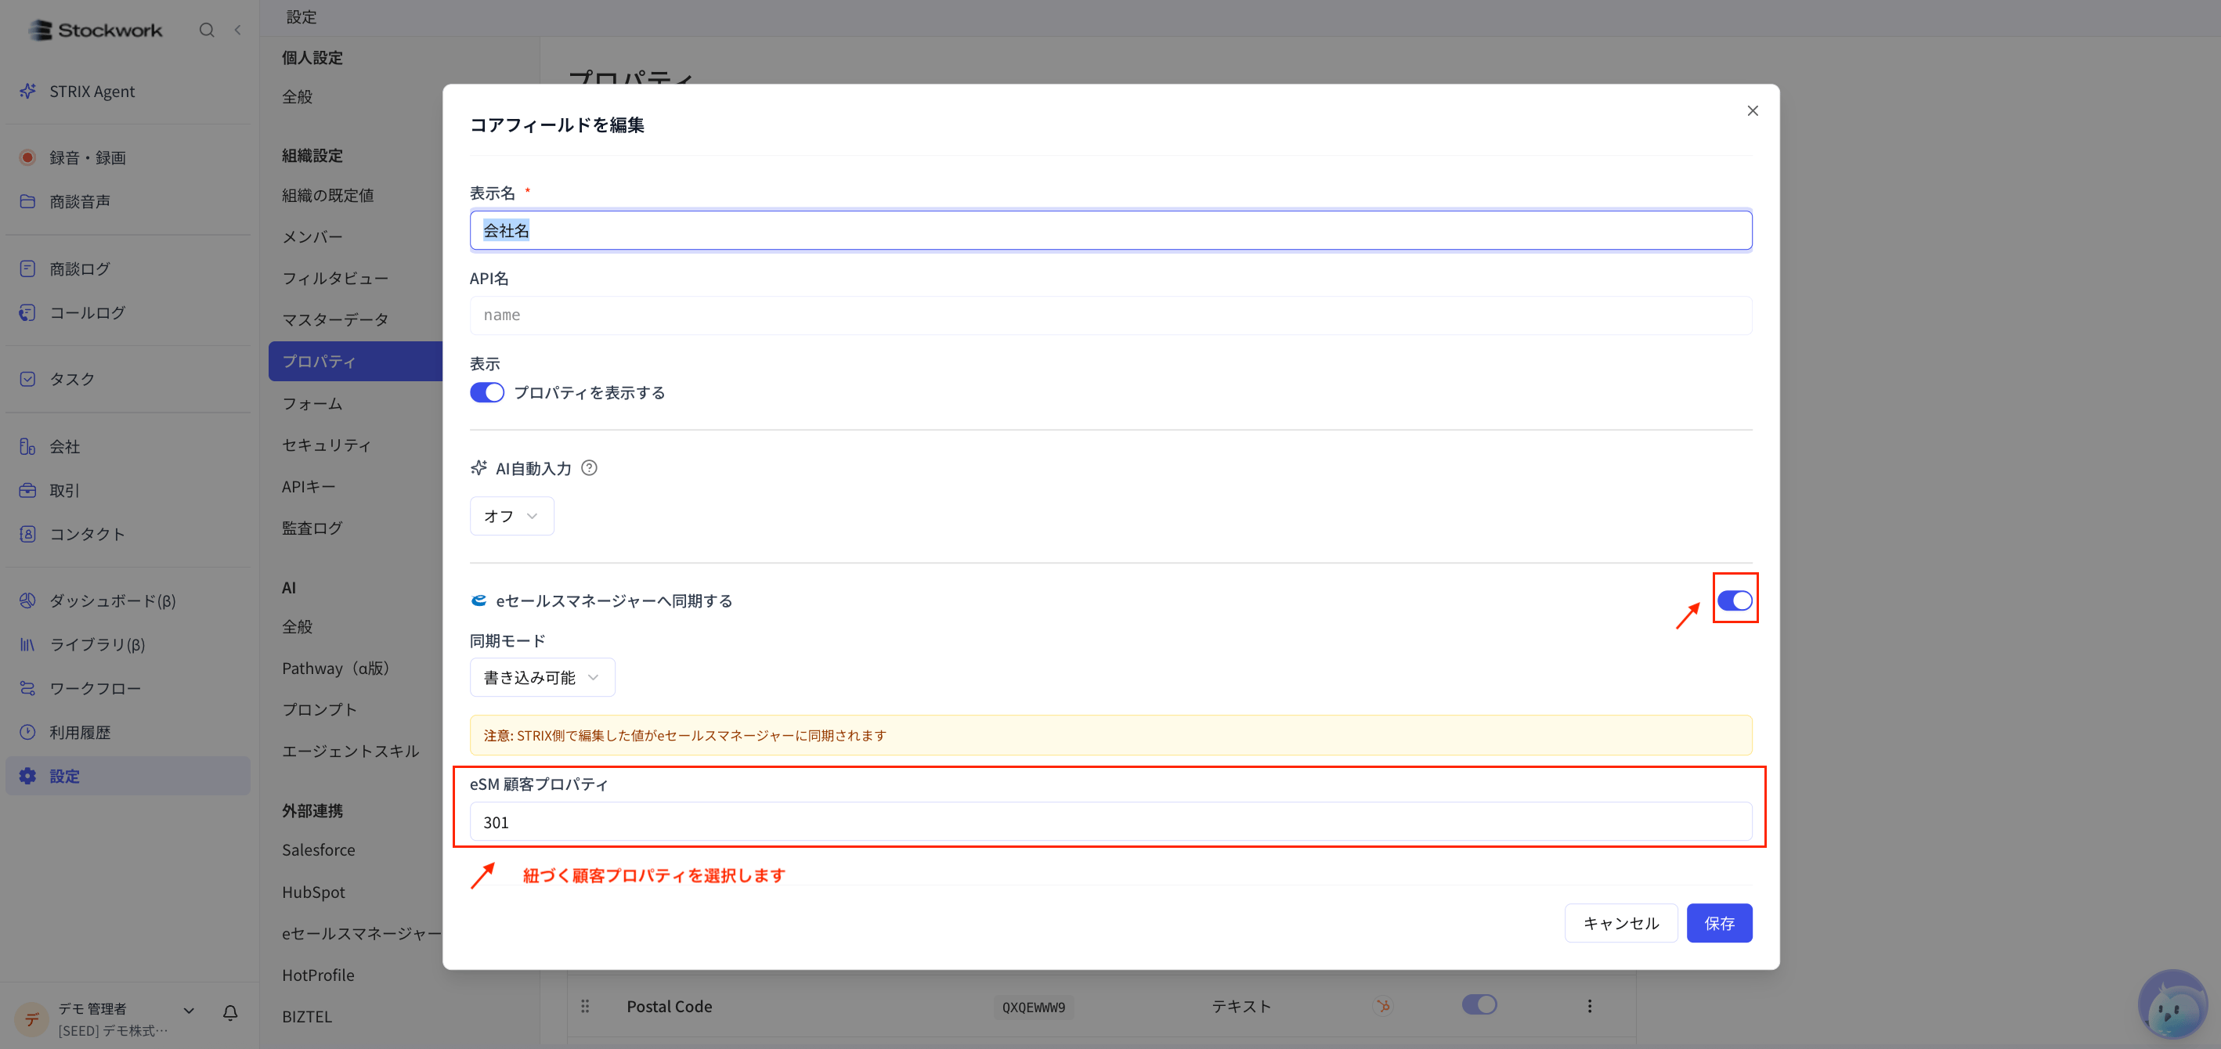Close the コアフィールドを編集 dialog
This screenshot has width=2221, height=1049.
point(1753,110)
